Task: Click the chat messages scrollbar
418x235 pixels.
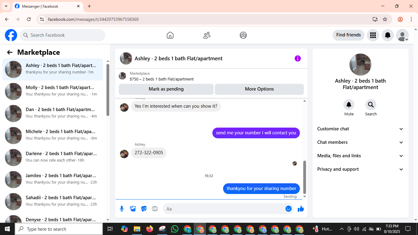Action: pos(304,177)
